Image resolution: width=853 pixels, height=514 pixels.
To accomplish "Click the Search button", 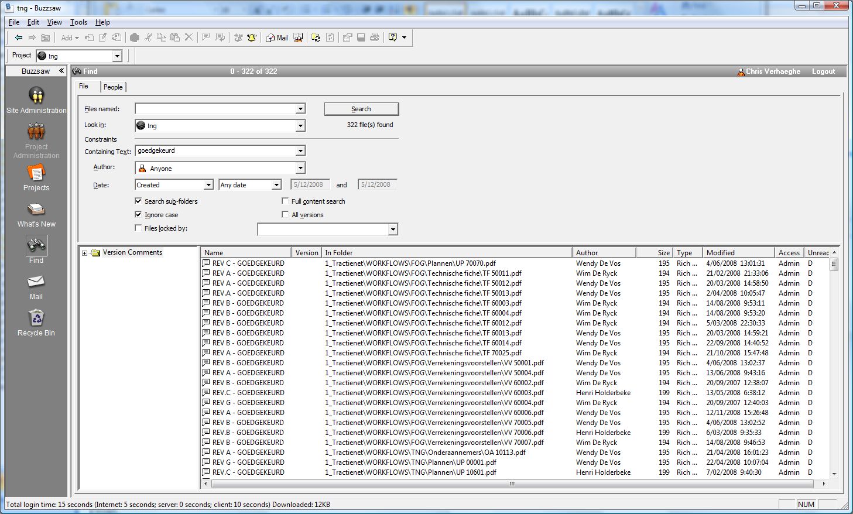I will 361,109.
